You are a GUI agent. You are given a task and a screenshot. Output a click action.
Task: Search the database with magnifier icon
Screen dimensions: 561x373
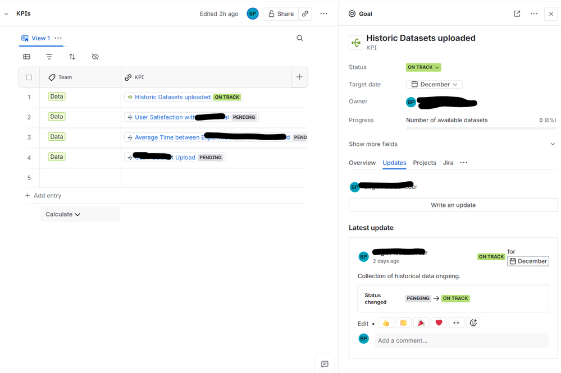pos(300,38)
